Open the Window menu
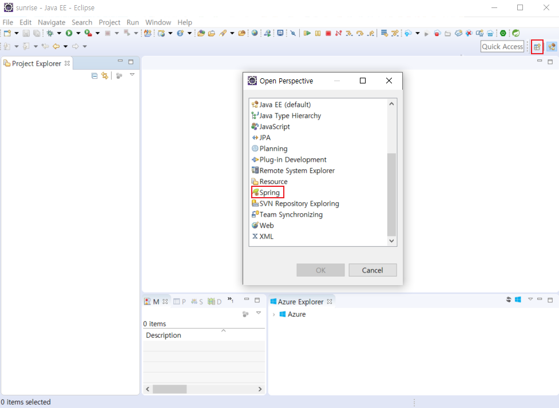This screenshot has height=408, width=559. coord(158,22)
